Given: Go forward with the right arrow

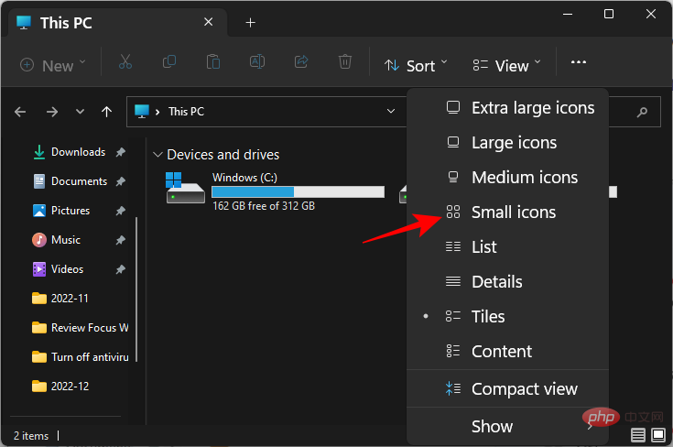Looking at the screenshot, I should [x=52, y=112].
